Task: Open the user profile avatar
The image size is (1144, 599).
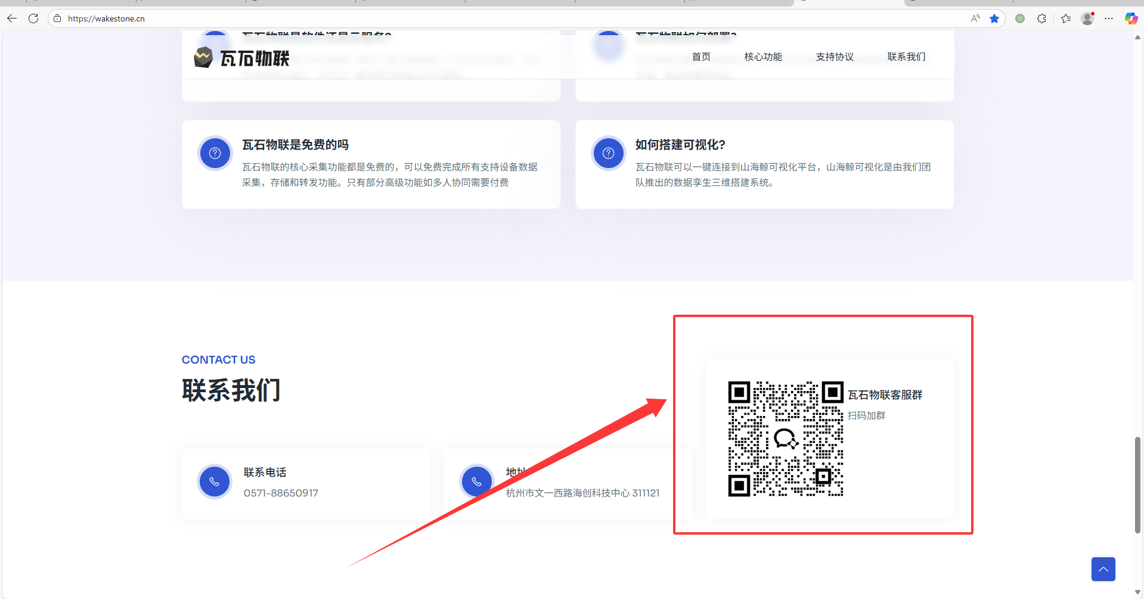Action: point(1087,18)
